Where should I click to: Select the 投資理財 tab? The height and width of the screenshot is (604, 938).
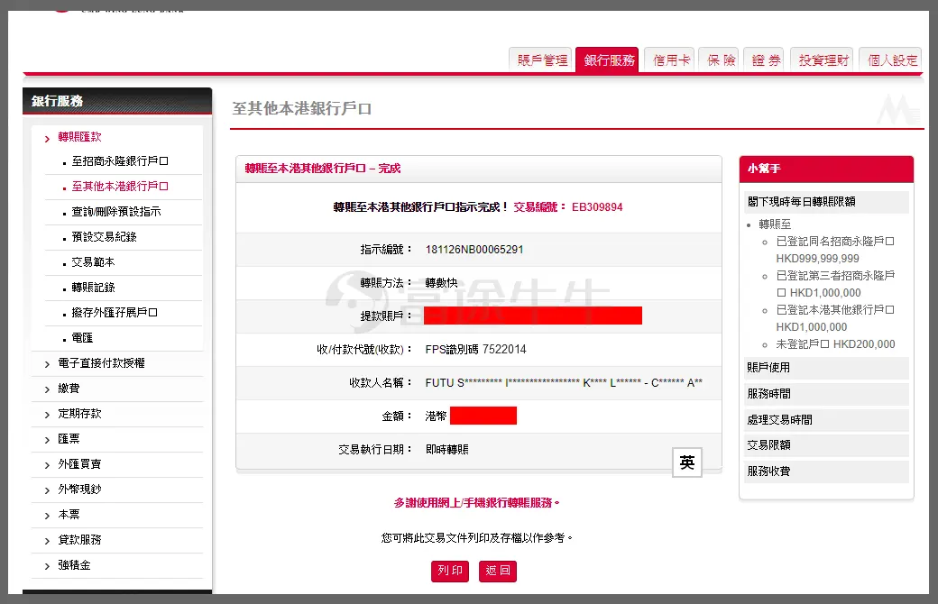[823, 60]
